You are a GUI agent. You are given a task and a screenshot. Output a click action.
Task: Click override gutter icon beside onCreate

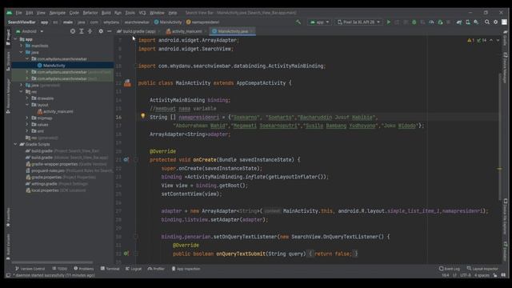pyautogui.click(x=126, y=160)
